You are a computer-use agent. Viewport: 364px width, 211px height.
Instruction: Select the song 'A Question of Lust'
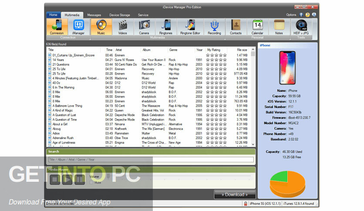(64, 115)
